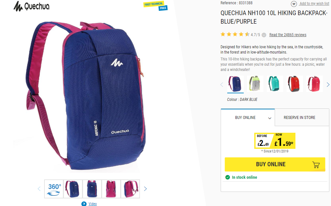Play the product video icon
Viewport: 331px width, 206px height.
click(84, 204)
